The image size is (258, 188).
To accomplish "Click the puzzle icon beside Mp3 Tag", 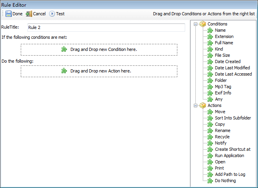I will 210,87.
